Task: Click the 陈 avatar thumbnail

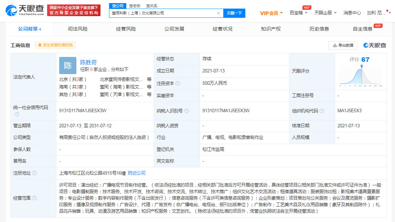Action: click(x=68, y=66)
